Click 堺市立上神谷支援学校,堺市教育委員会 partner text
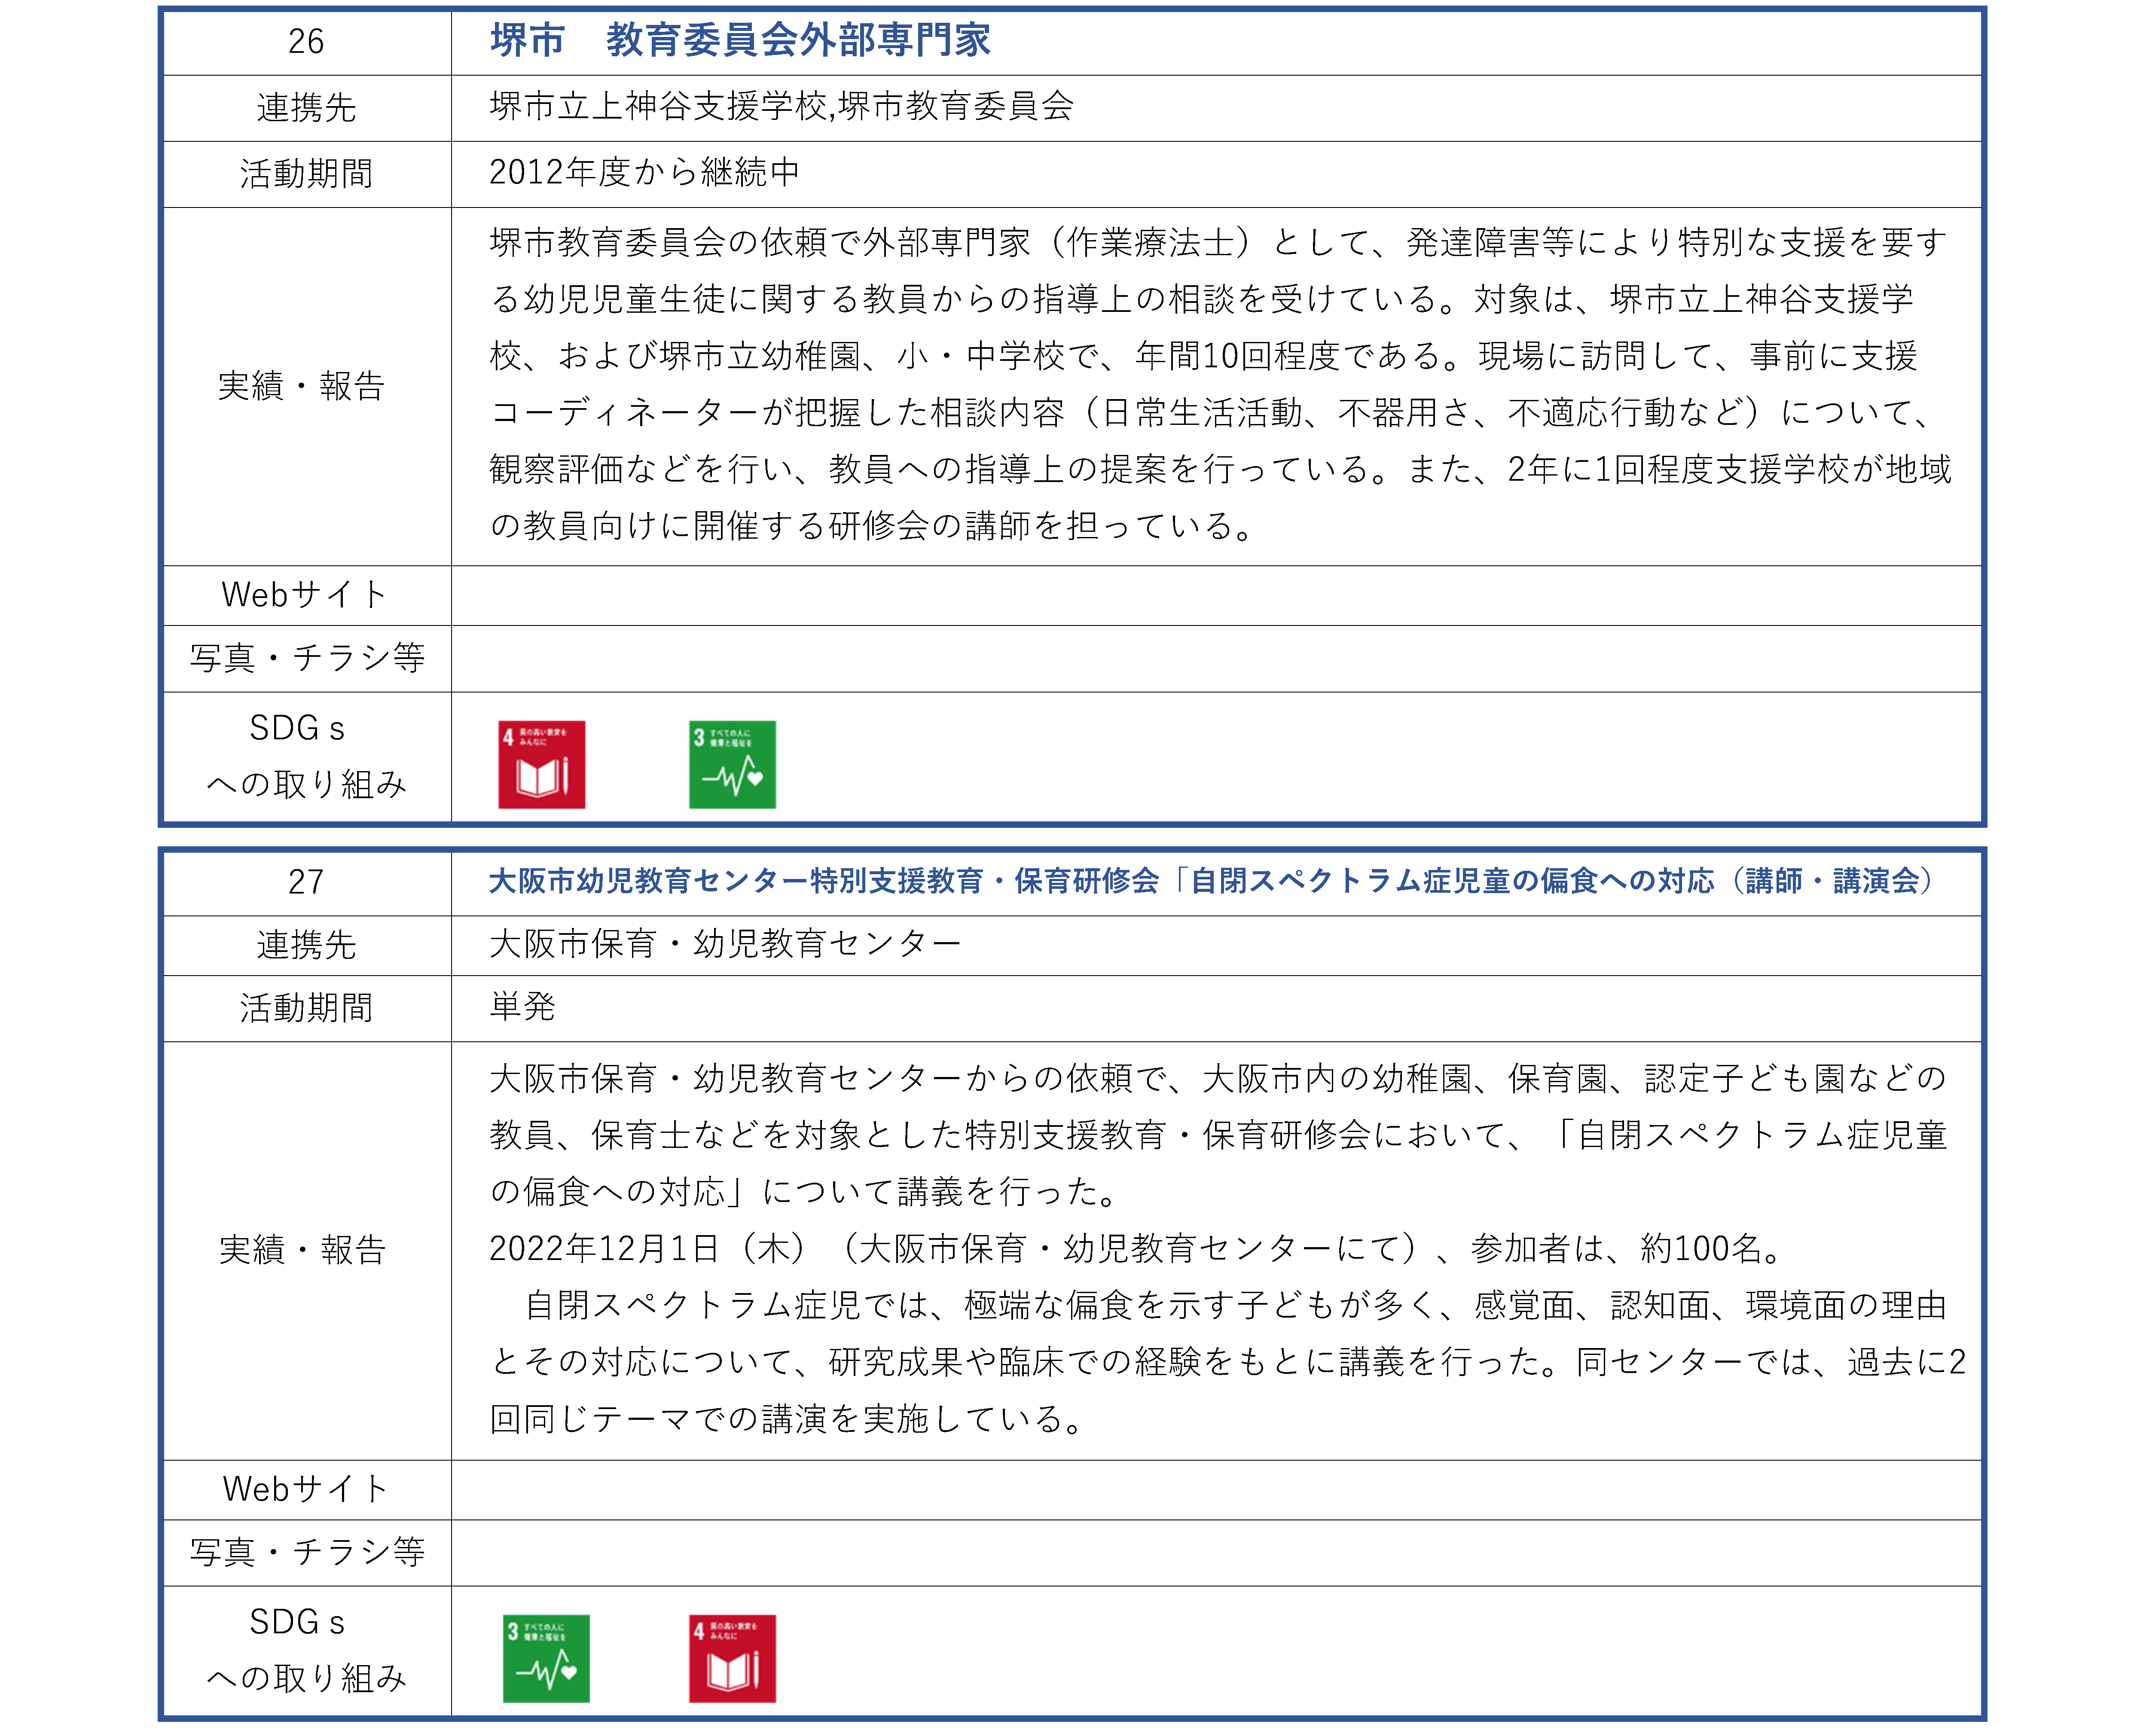This screenshot has height=1736, width=2131. (780, 106)
